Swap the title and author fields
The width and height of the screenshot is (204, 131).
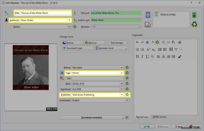click(x=7, y=13)
